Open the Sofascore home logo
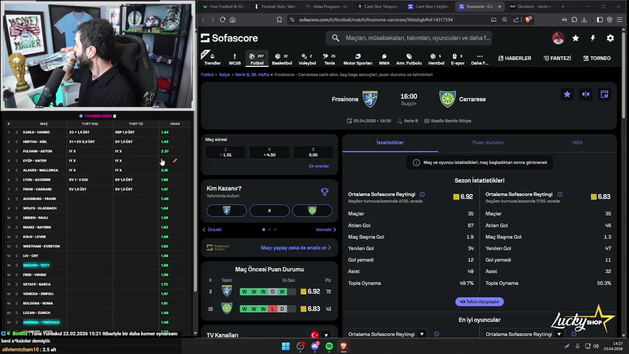The width and height of the screenshot is (629, 354). (229, 38)
